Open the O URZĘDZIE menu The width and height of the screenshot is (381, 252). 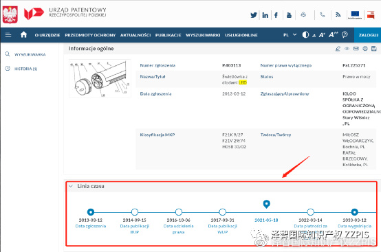click(x=47, y=35)
